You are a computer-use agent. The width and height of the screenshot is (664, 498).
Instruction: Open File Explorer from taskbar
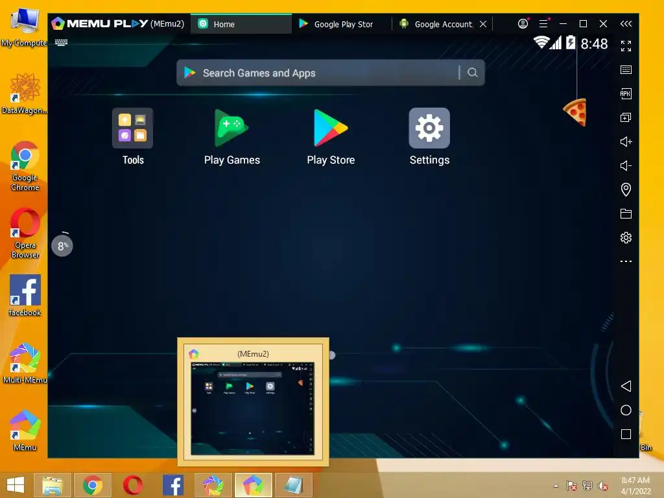click(52, 485)
